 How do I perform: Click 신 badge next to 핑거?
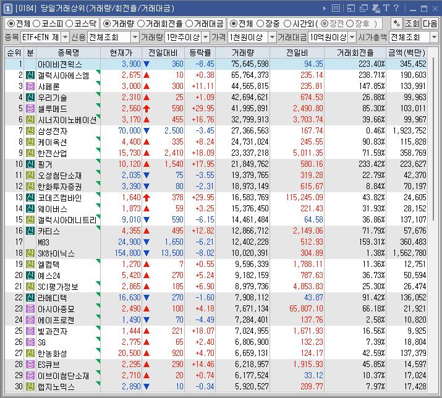pyautogui.click(x=30, y=164)
